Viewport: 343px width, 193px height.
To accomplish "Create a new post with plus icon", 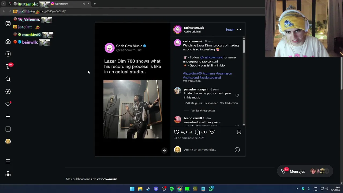I will click(x=8, y=117).
